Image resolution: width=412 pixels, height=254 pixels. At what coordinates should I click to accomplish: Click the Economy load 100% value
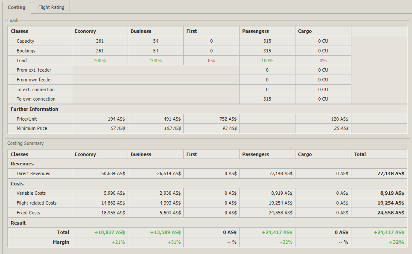(x=100, y=61)
